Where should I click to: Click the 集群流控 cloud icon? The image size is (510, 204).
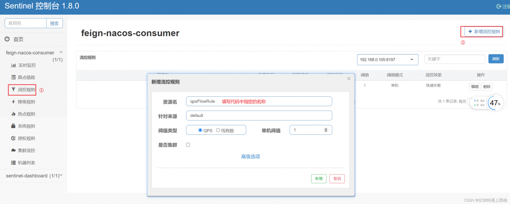pos(14,151)
